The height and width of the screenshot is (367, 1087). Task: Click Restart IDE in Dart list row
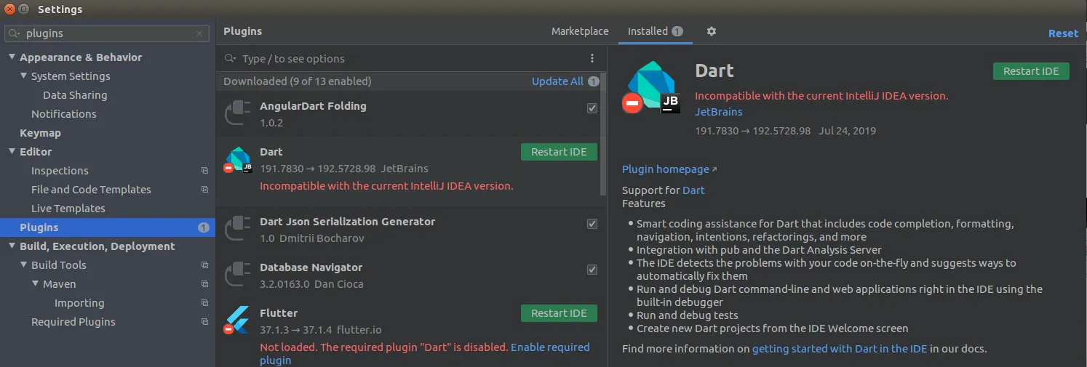pos(559,152)
